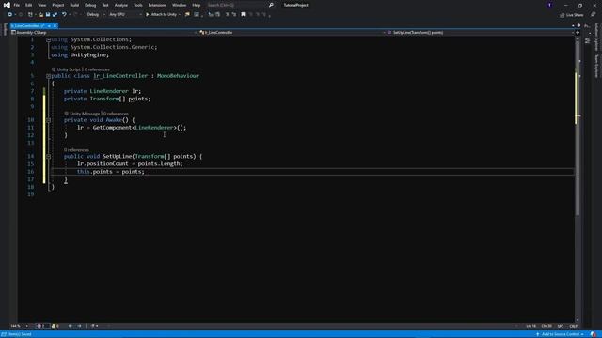
Task: Open the Edit menu
Action: pos(29,5)
